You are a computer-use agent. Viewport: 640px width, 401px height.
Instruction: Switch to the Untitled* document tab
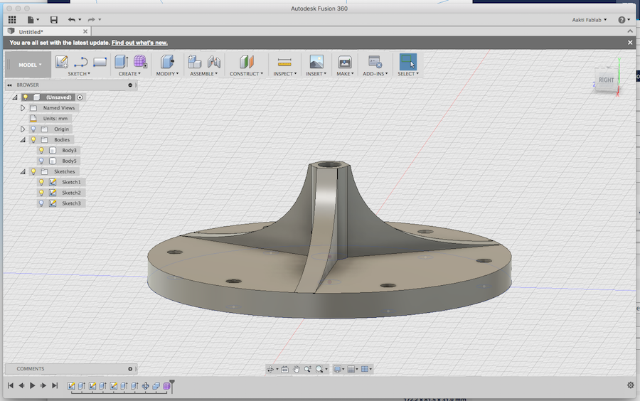point(31,32)
